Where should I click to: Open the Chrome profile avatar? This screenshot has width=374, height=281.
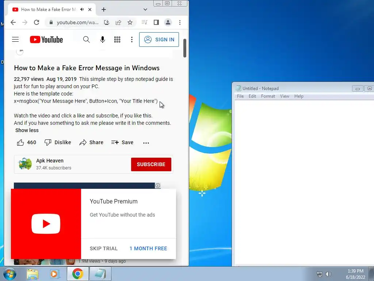coord(168,22)
